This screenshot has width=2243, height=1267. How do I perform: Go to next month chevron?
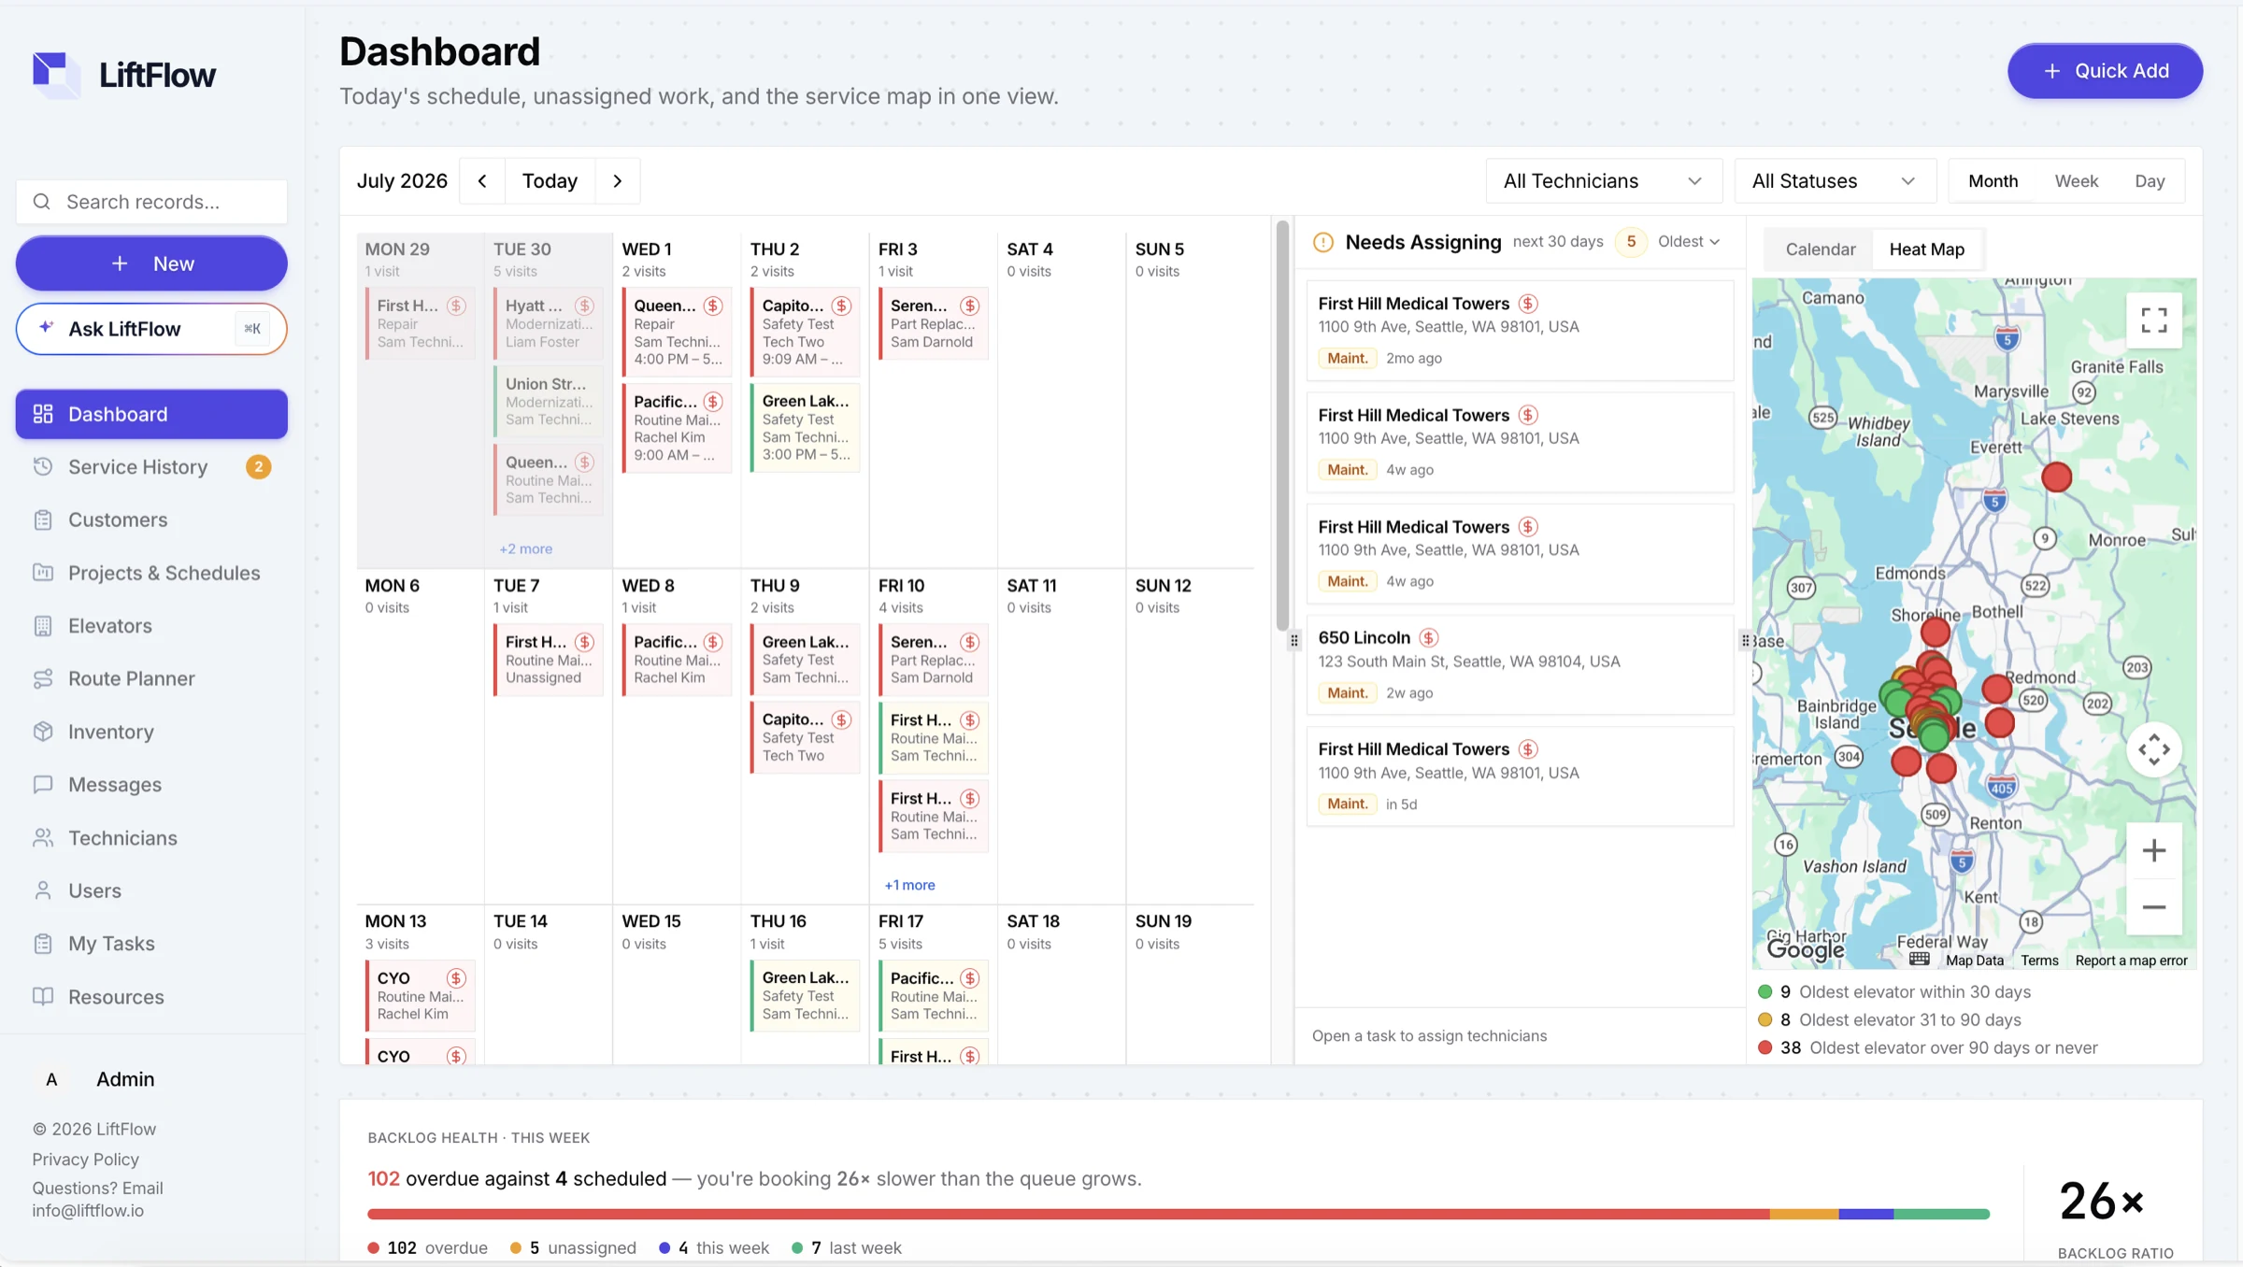618,181
